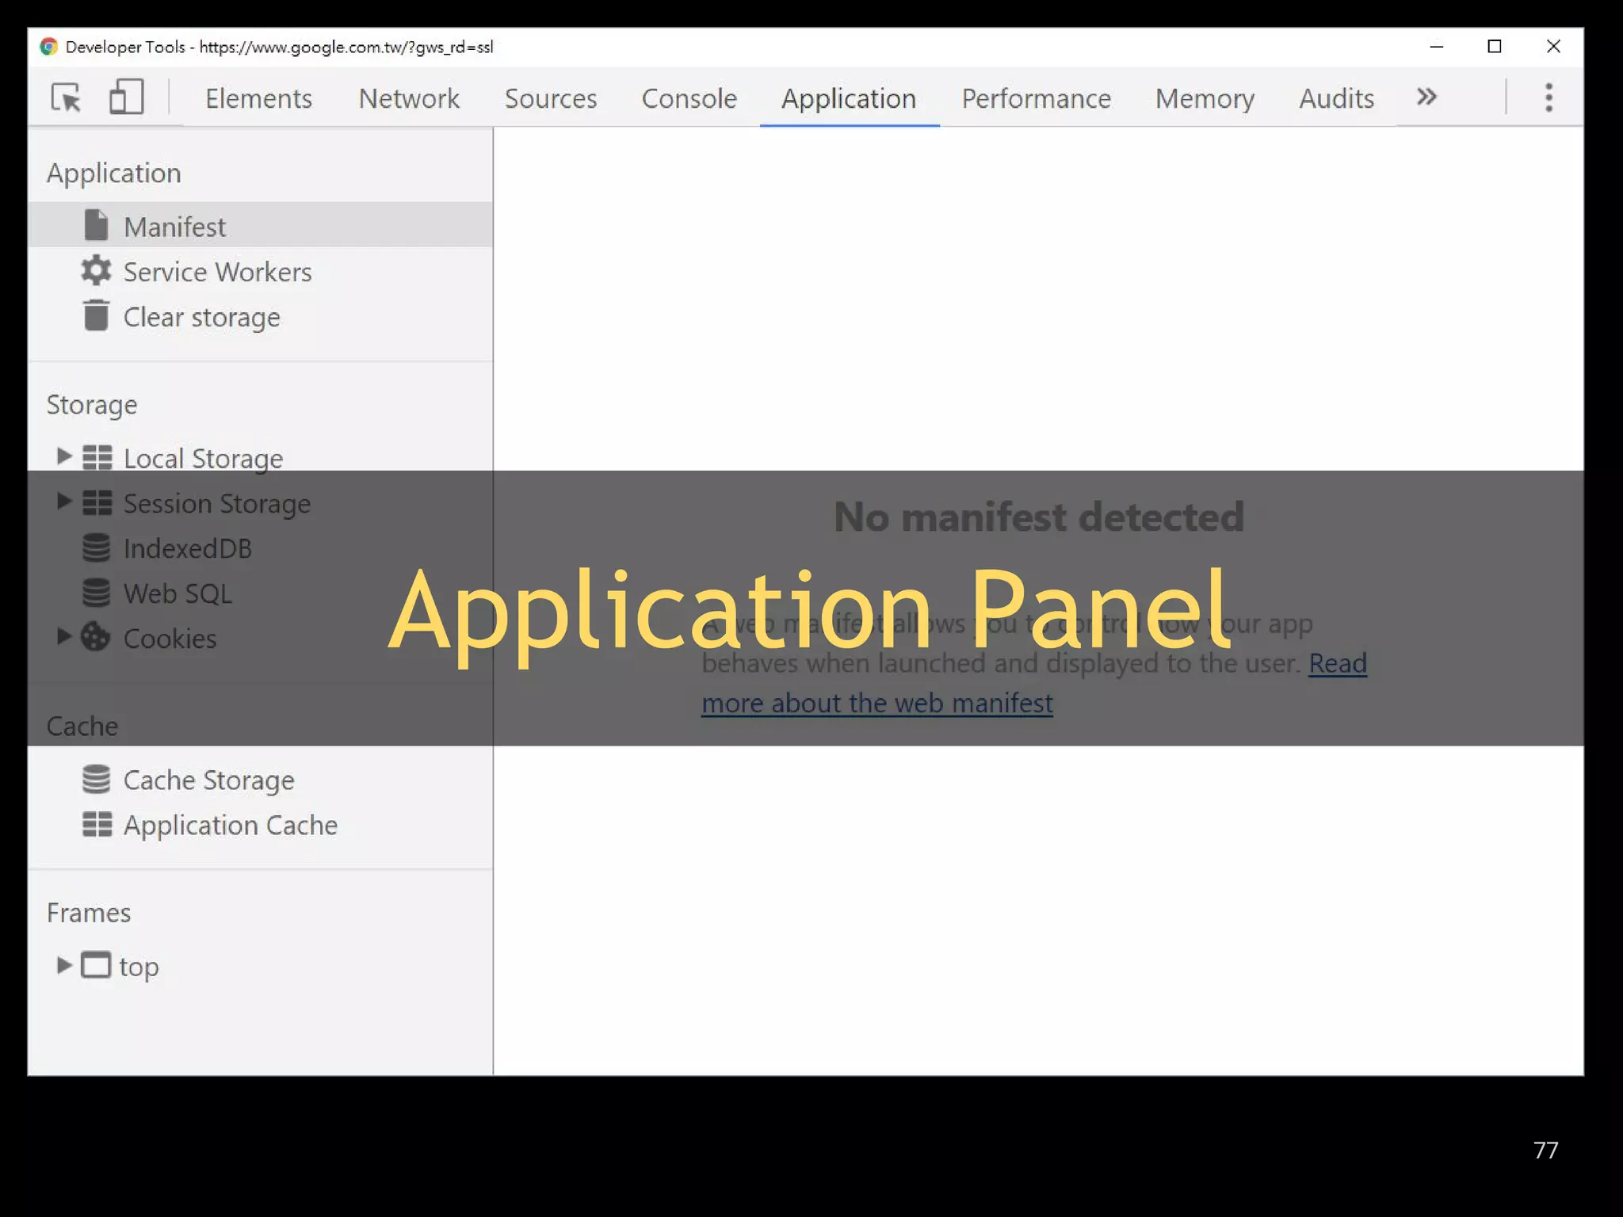Click the Chrome logo in the title bar

click(48, 47)
